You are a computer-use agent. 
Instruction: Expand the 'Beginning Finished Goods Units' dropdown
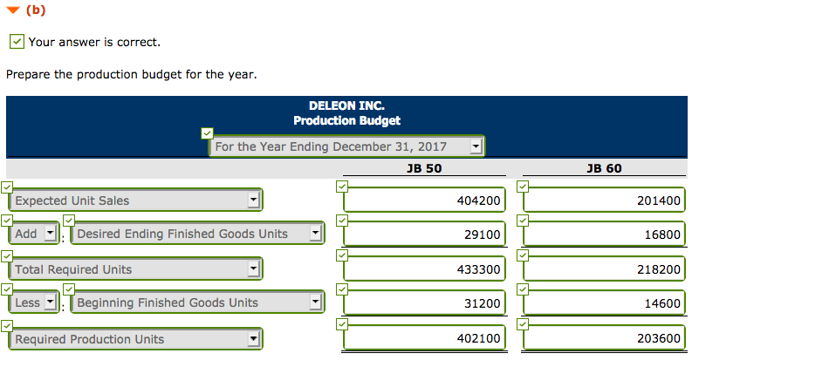[196, 302]
